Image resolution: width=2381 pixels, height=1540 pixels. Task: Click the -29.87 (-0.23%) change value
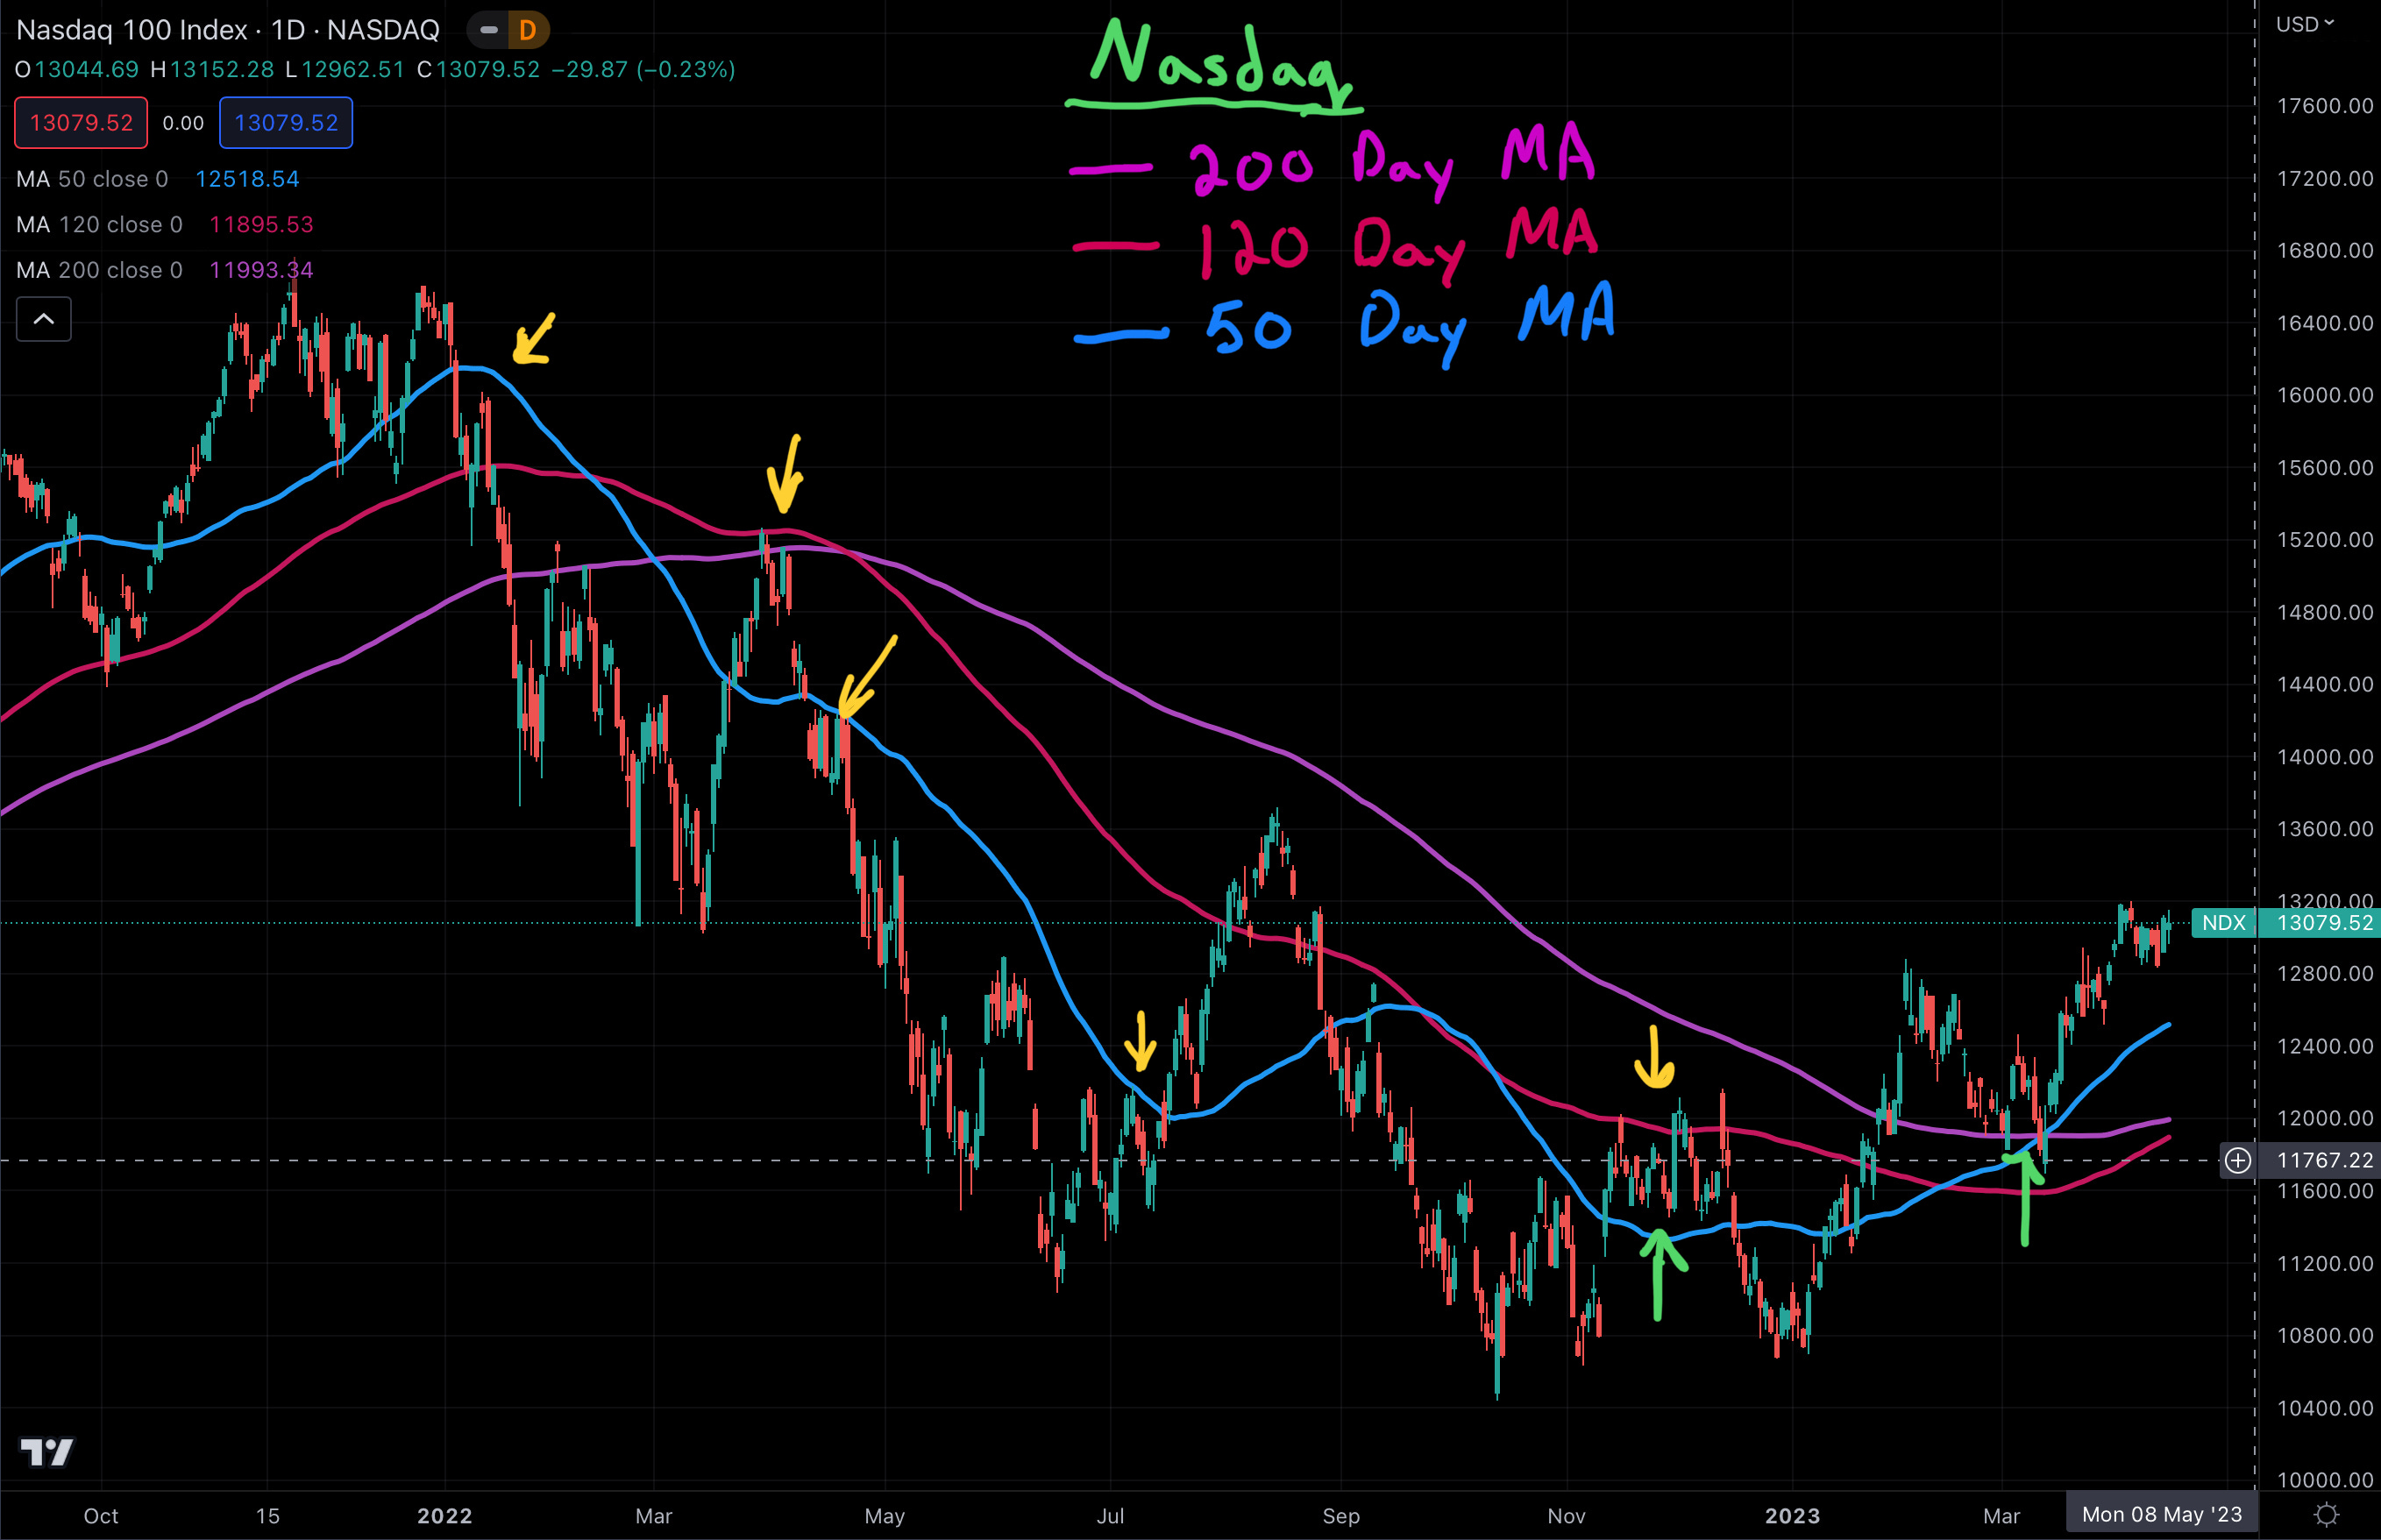pos(643,69)
